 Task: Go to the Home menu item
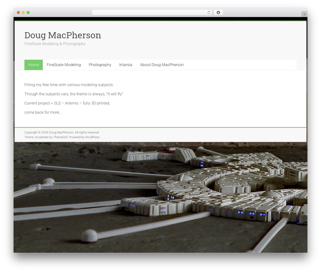point(34,65)
